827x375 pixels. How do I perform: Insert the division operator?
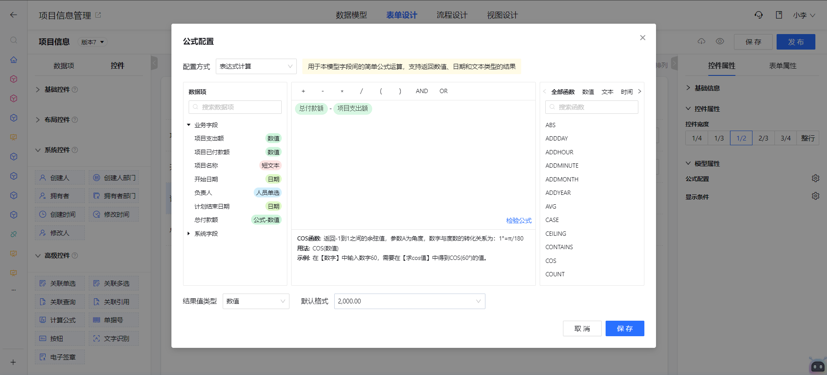[361, 91]
